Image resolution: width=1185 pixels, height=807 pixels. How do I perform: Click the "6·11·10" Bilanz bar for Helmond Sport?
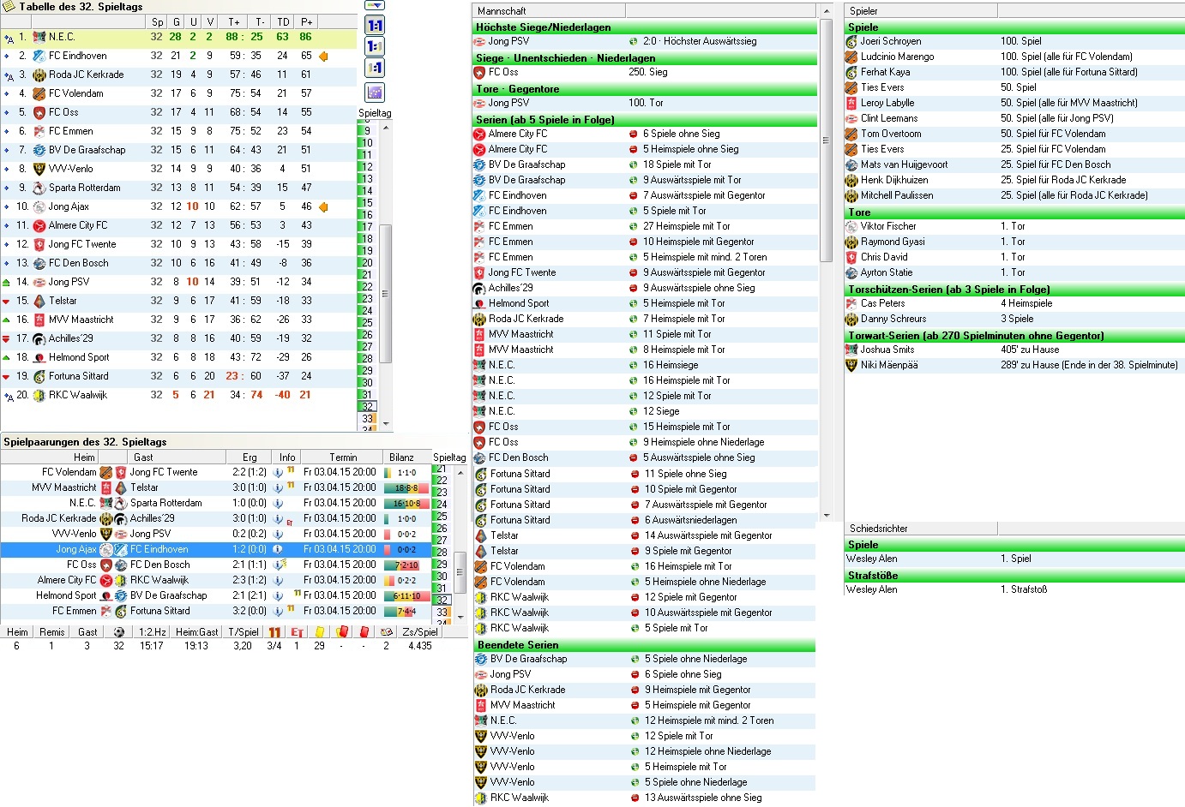coord(406,595)
